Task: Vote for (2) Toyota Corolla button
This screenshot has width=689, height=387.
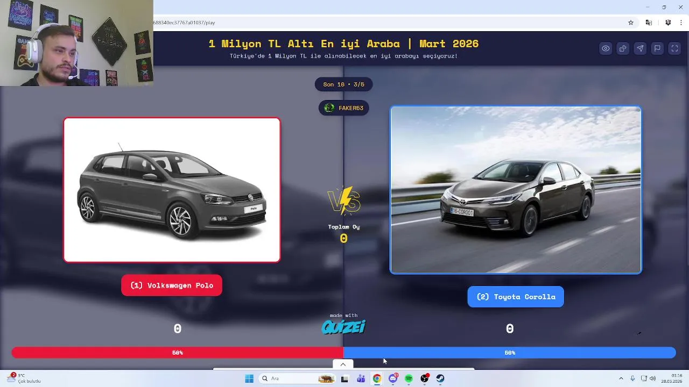Action: point(516,297)
